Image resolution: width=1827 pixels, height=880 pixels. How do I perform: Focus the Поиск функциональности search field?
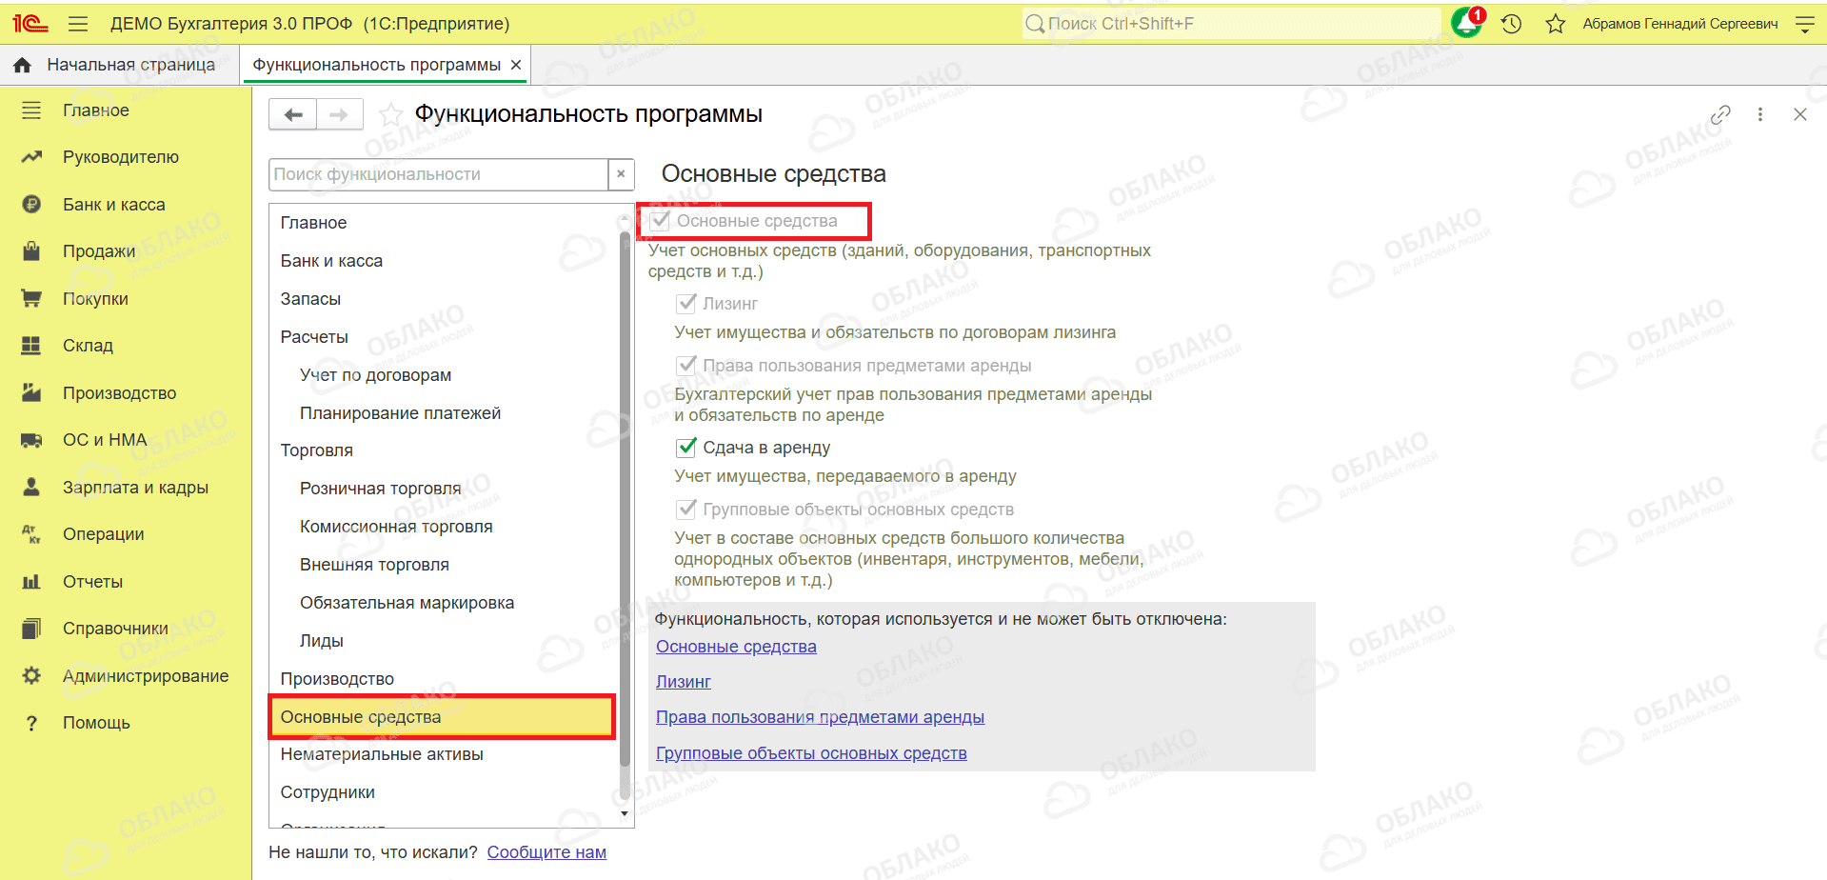point(439,174)
